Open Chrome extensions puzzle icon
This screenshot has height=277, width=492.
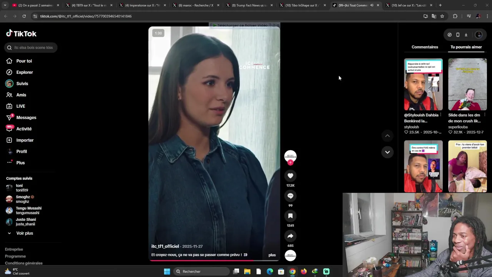(x=455, y=16)
